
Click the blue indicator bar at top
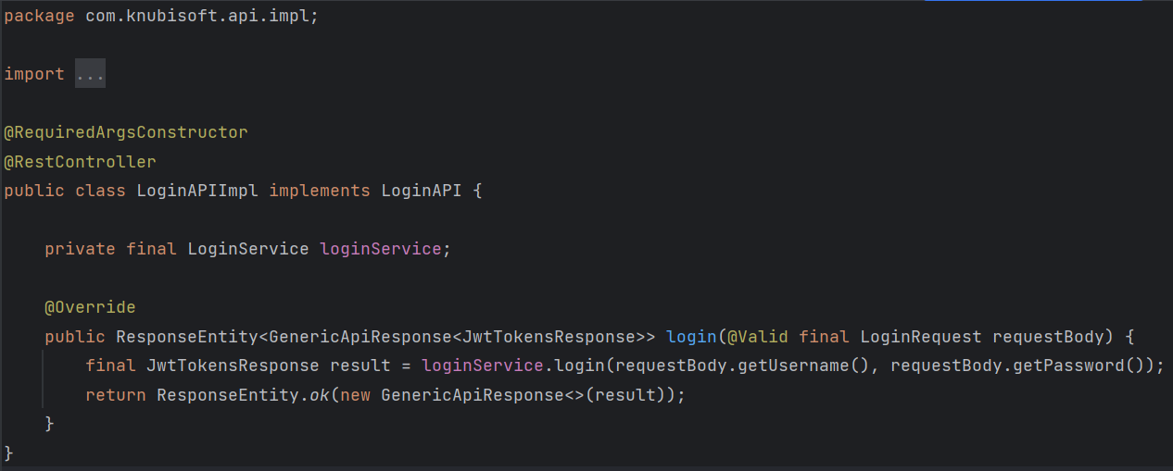point(1033,1)
